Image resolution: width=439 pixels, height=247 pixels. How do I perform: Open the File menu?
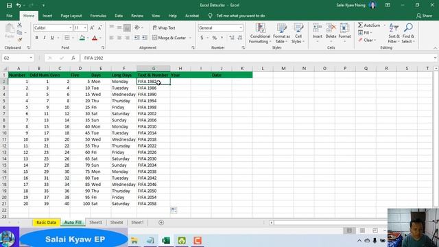coord(9,16)
